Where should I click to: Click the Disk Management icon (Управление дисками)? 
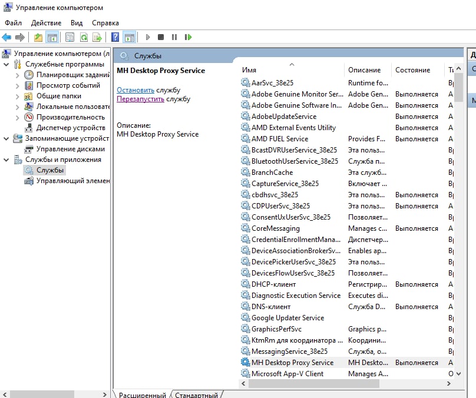(x=28, y=149)
